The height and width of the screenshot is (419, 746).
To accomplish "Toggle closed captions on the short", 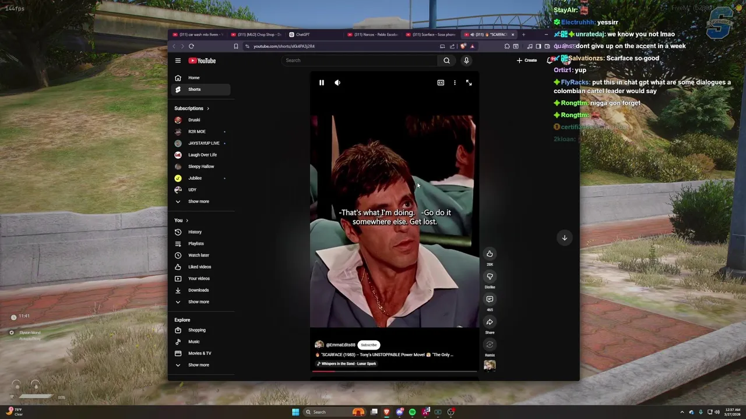I will (x=441, y=83).
